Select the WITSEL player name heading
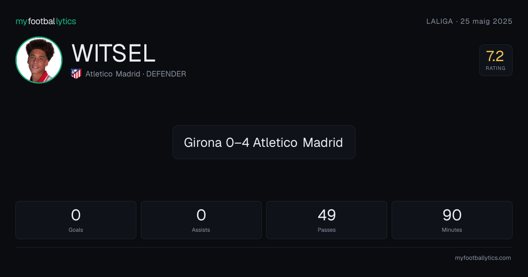The height and width of the screenshot is (277, 528). pos(114,53)
